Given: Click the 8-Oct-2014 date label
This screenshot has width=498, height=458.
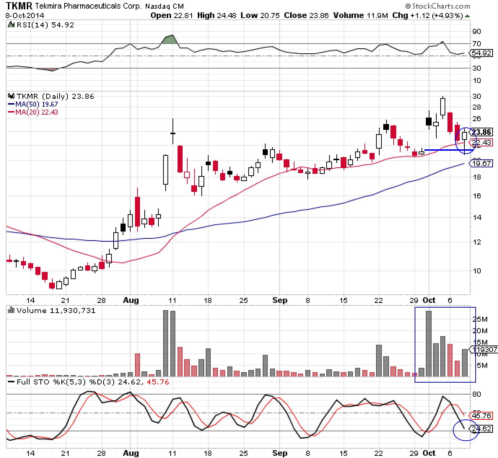Looking at the screenshot, I should click(x=25, y=16).
